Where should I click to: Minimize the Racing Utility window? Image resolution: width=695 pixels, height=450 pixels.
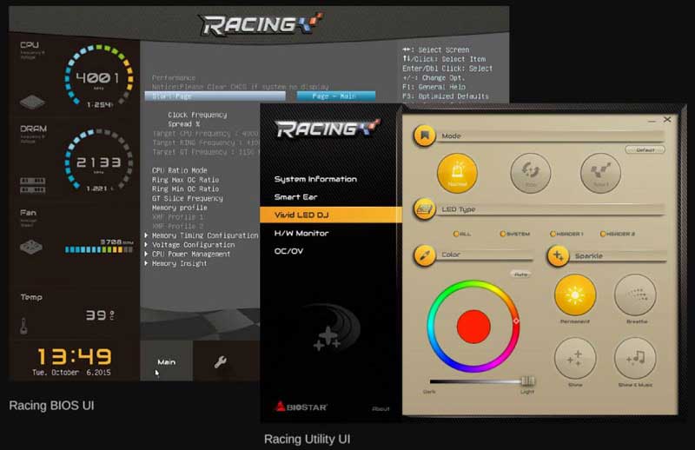point(652,120)
